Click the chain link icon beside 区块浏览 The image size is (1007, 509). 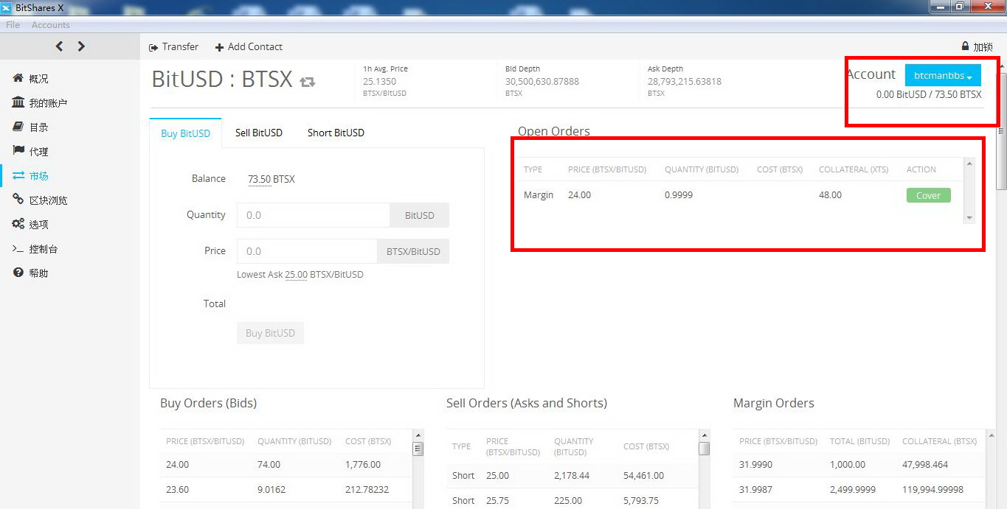(18, 200)
